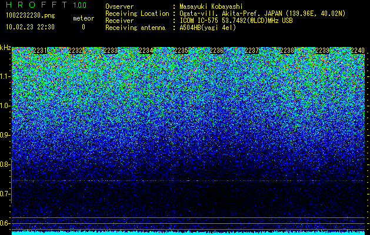The width and height of the screenshot is (370, 235).
Task: Click the 2231 time marker
Action: coord(40,51)
